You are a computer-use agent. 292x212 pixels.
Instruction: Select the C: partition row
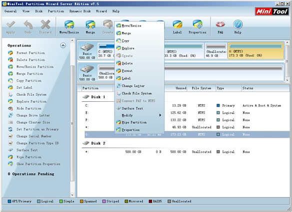[187, 106]
